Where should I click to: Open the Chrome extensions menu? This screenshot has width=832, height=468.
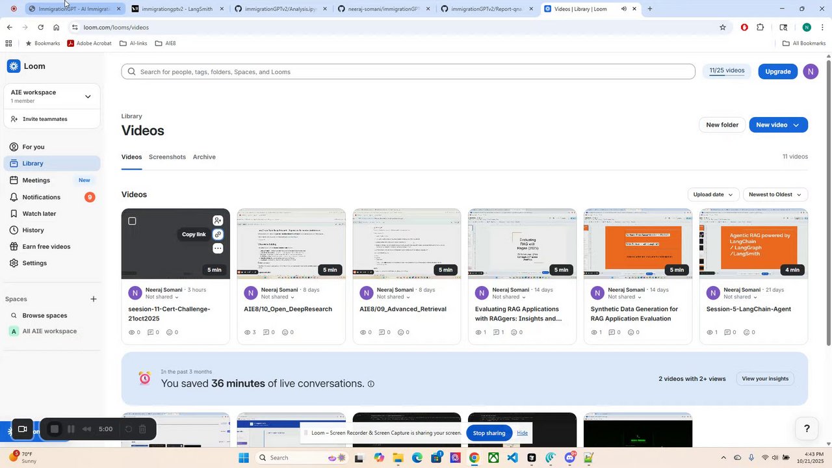[x=760, y=27]
